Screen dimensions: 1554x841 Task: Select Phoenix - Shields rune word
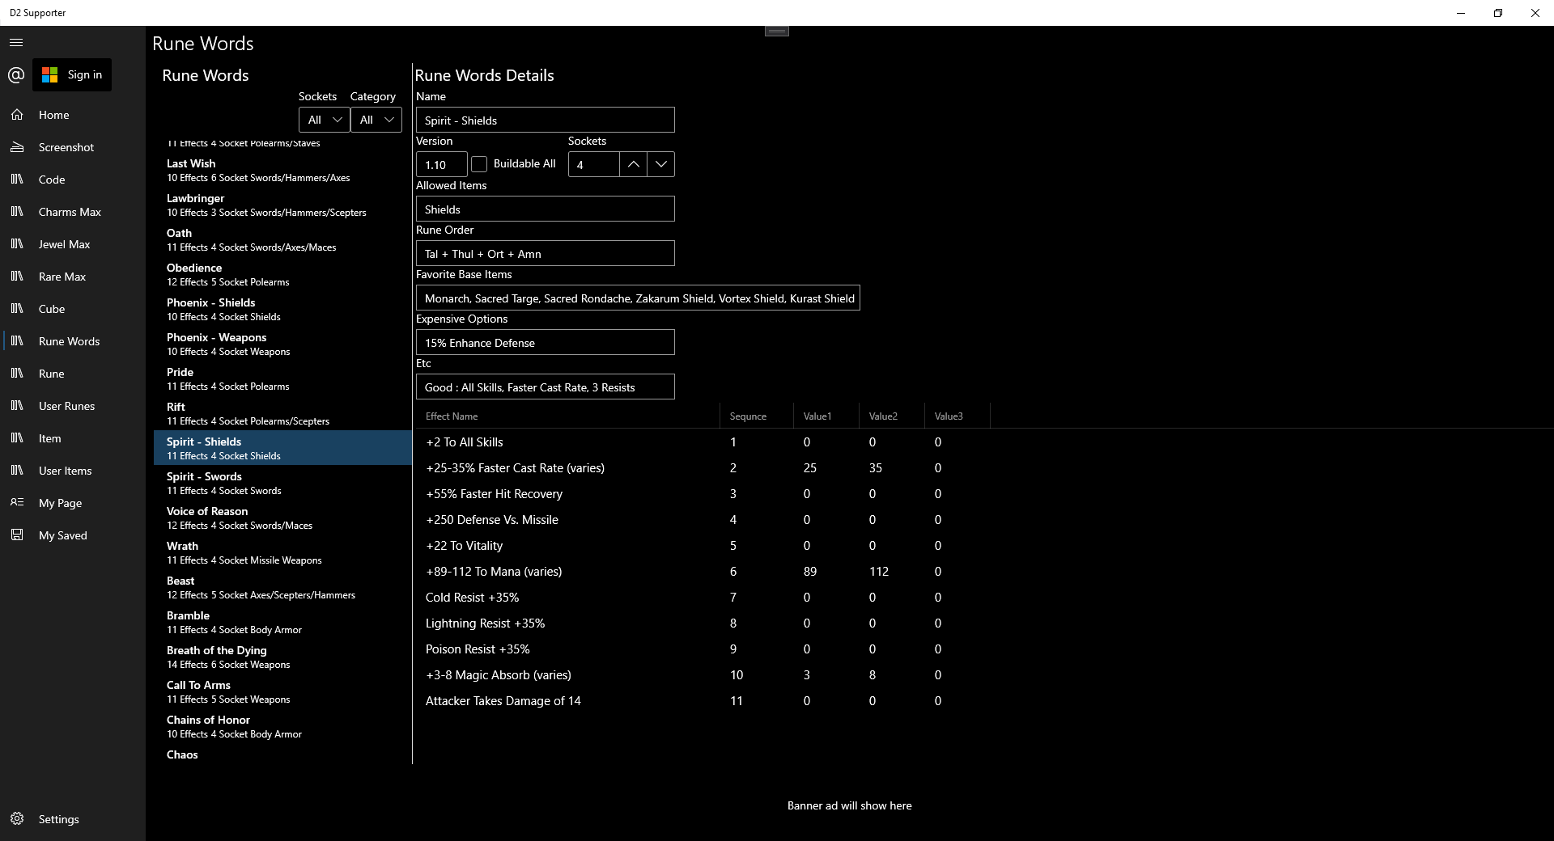tap(282, 309)
